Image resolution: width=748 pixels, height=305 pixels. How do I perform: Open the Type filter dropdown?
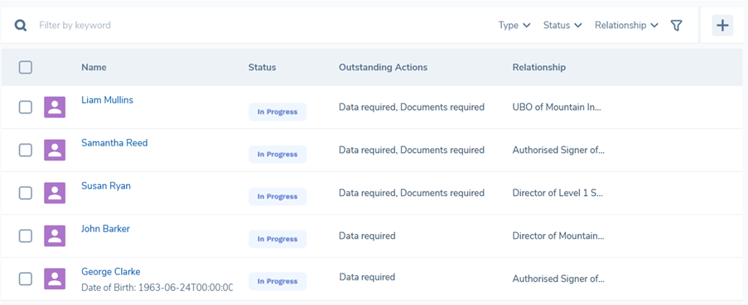(514, 26)
